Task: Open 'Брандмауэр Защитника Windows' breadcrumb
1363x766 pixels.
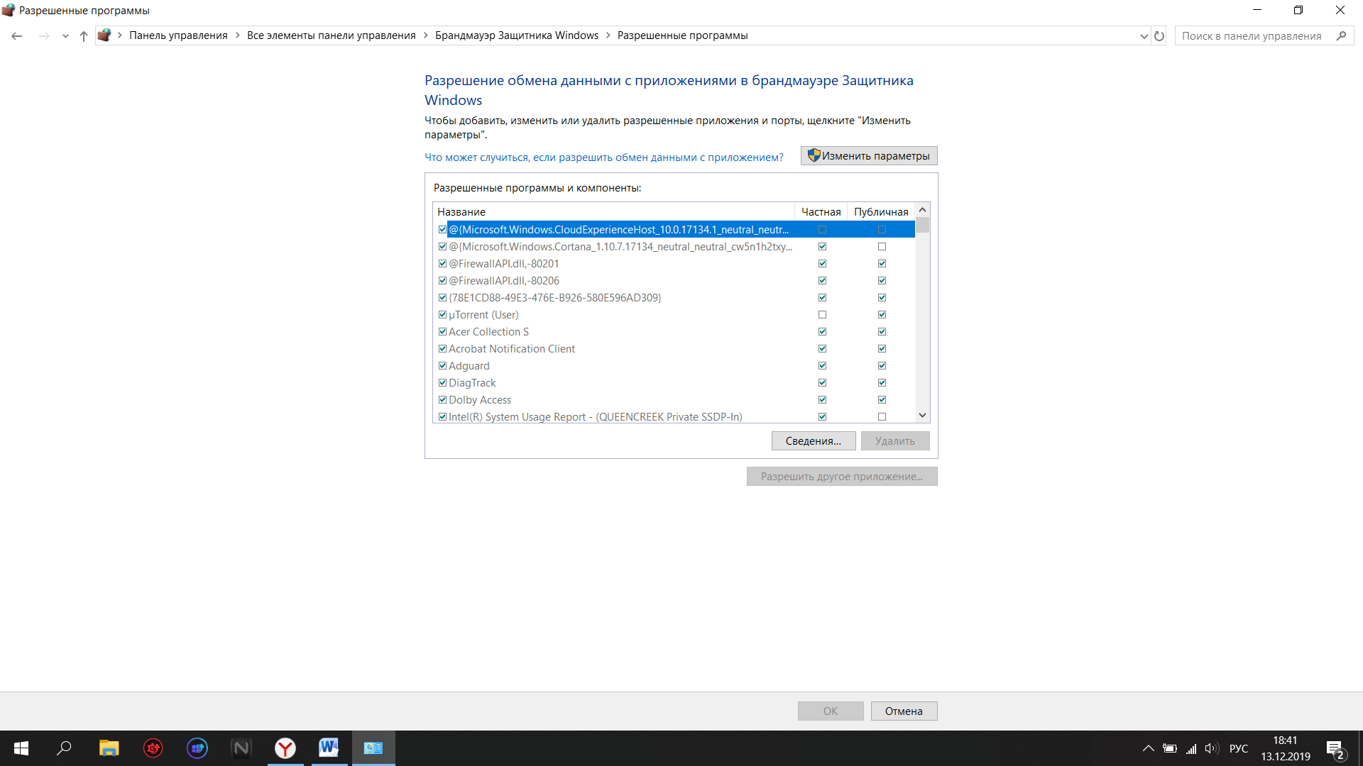Action: [x=517, y=35]
